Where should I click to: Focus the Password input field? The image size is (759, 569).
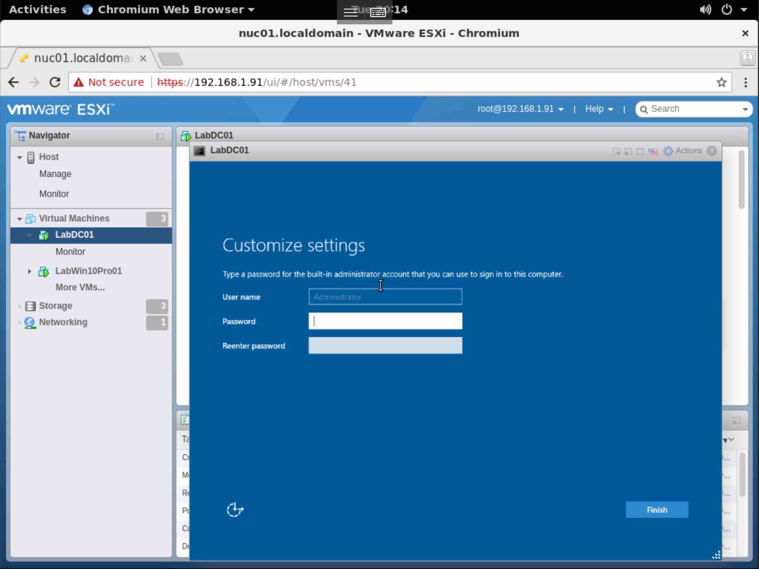point(385,321)
